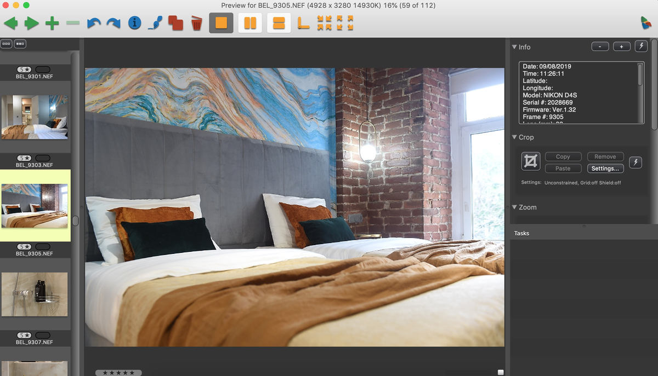Select single image view mode
This screenshot has width=658, height=376.
tap(221, 23)
